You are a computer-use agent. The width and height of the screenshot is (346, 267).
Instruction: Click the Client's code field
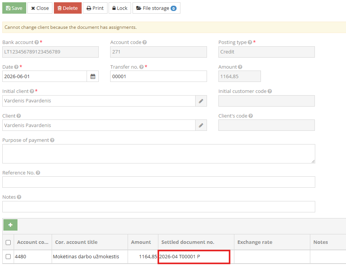coord(267,126)
